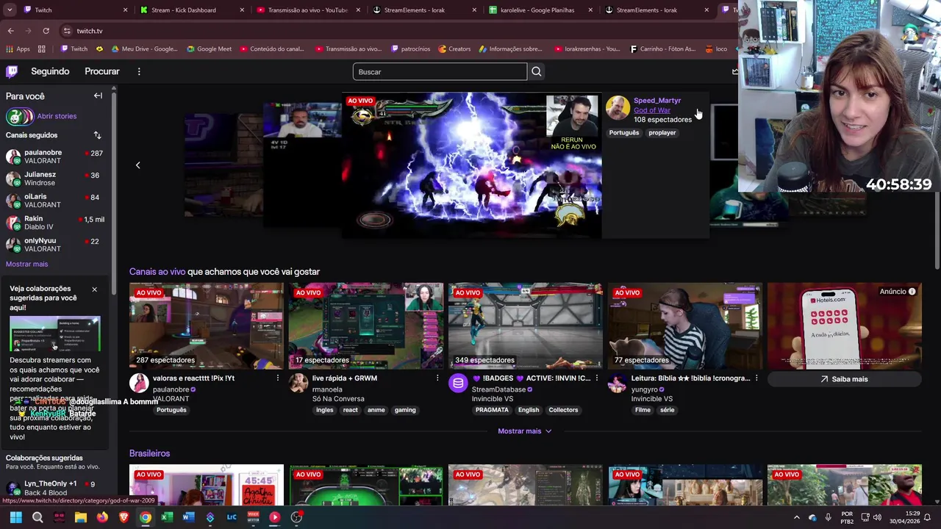941x529 pixels.
Task: Open Google Meet bookmark
Action: pyautogui.click(x=209, y=49)
